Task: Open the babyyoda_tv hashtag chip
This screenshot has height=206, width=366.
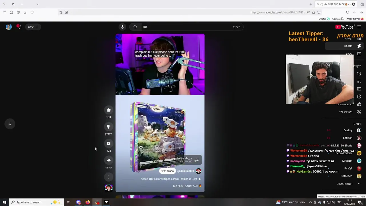Action: coord(188,160)
